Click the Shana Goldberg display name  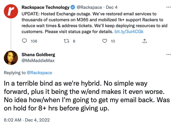(x=38, y=55)
